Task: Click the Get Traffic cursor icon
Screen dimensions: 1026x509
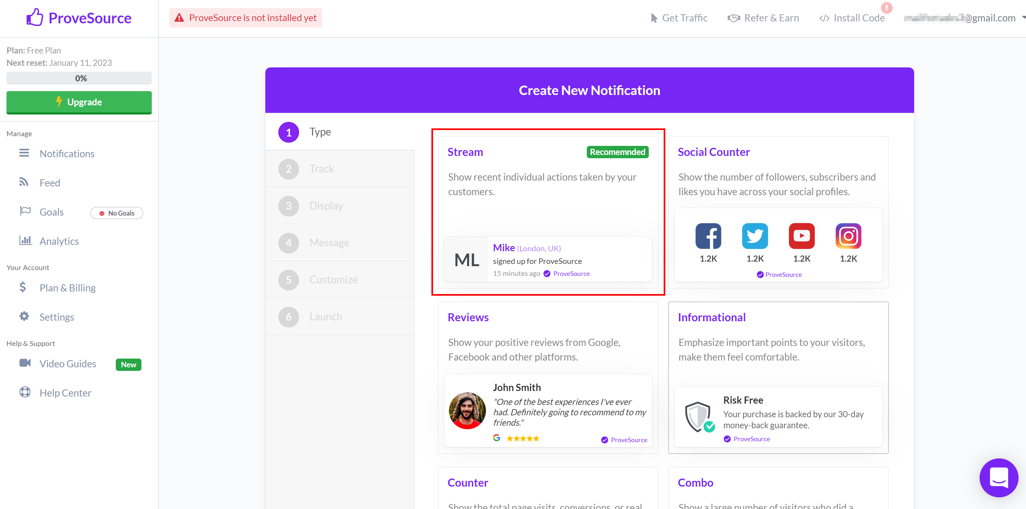Action: (654, 18)
